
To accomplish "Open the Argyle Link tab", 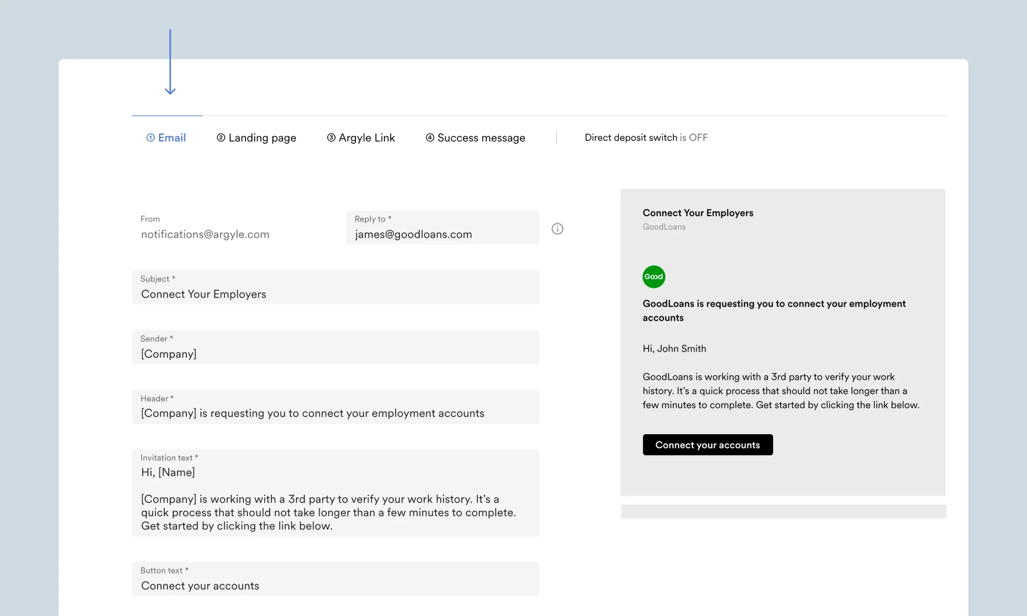I will pyautogui.click(x=361, y=138).
